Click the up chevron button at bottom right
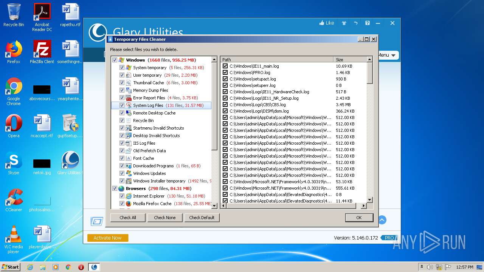The height and width of the screenshot is (272, 484). tap(382, 220)
